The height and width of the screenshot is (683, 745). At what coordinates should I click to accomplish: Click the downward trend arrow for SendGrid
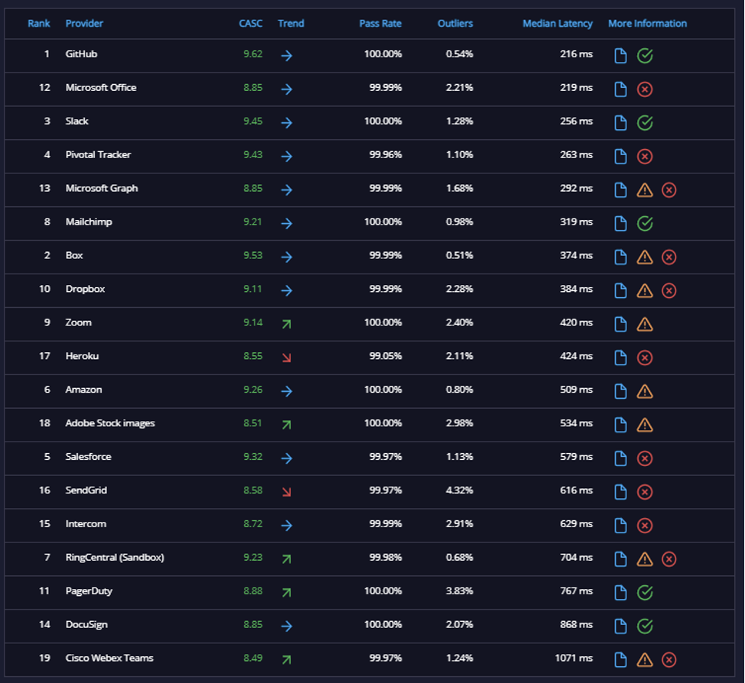(x=287, y=492)
